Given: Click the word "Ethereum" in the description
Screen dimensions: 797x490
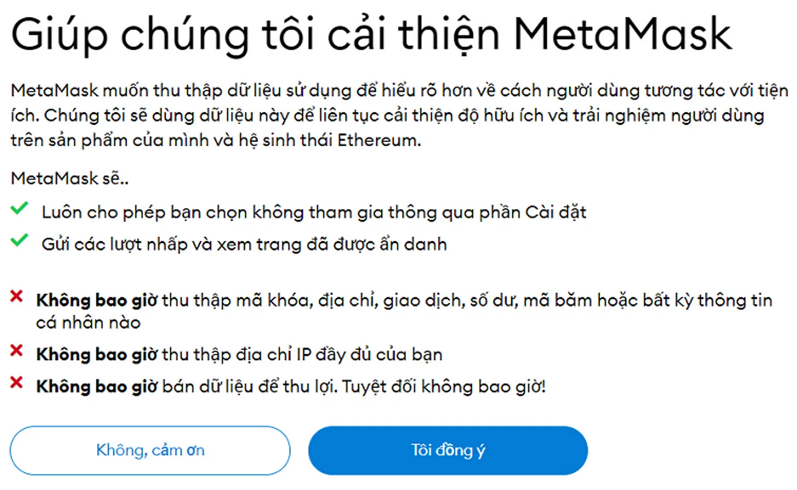Looking at the screenshot, I should [x=378, y=141].
